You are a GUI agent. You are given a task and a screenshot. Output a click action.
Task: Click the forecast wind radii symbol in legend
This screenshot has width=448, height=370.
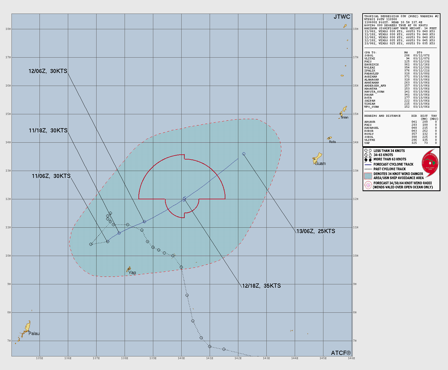click(368, 185)
